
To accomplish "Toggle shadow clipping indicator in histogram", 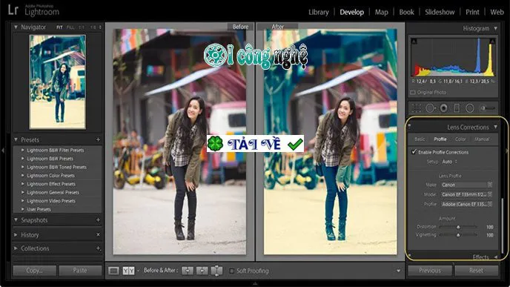I will click(414, 42).
